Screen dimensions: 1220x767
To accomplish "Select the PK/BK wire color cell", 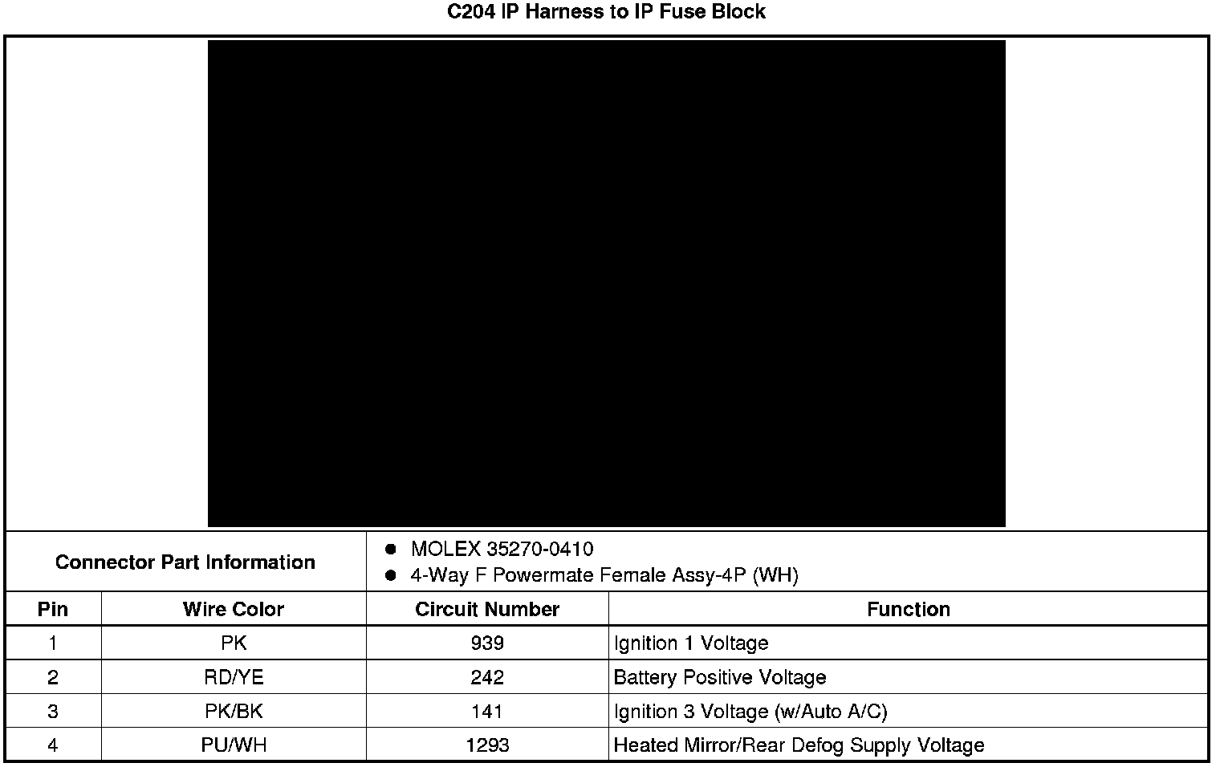I will click(x=234, y=712).
